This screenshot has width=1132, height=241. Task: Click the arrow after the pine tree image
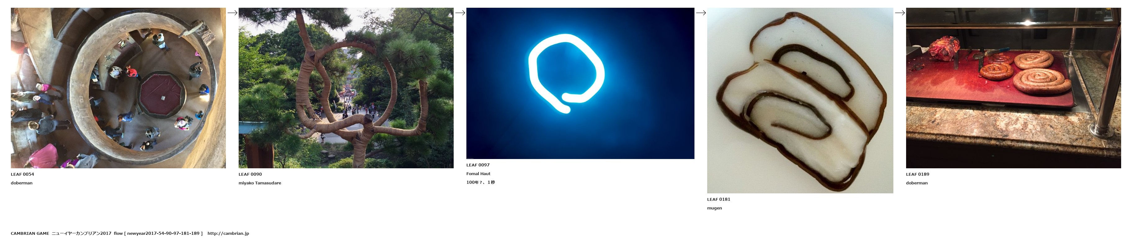(460, 13)
